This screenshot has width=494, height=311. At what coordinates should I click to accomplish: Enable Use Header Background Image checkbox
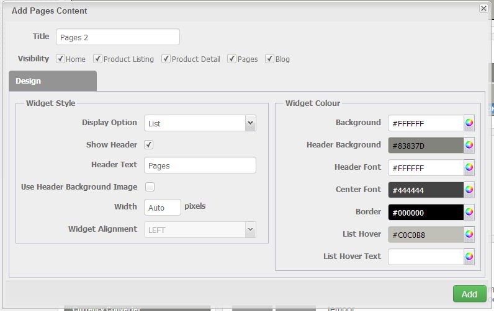[x=150, y=186]
